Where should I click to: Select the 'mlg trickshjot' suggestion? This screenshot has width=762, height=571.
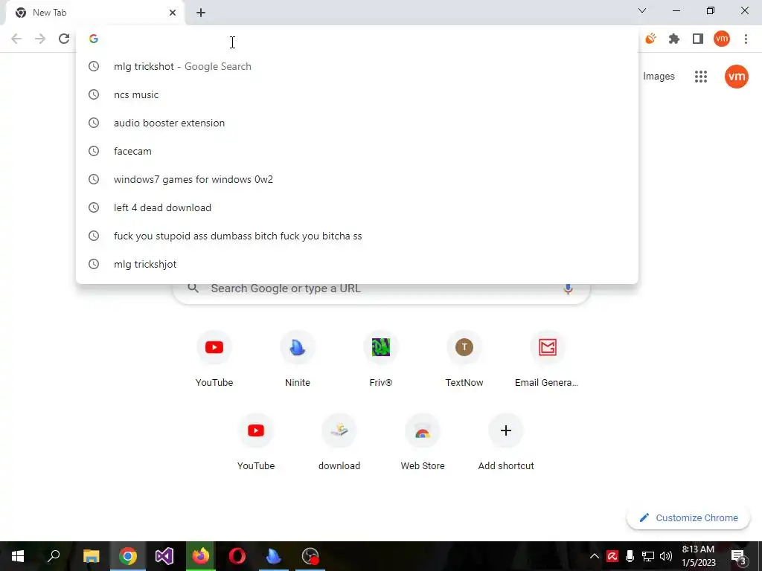[x=357, y=264]
